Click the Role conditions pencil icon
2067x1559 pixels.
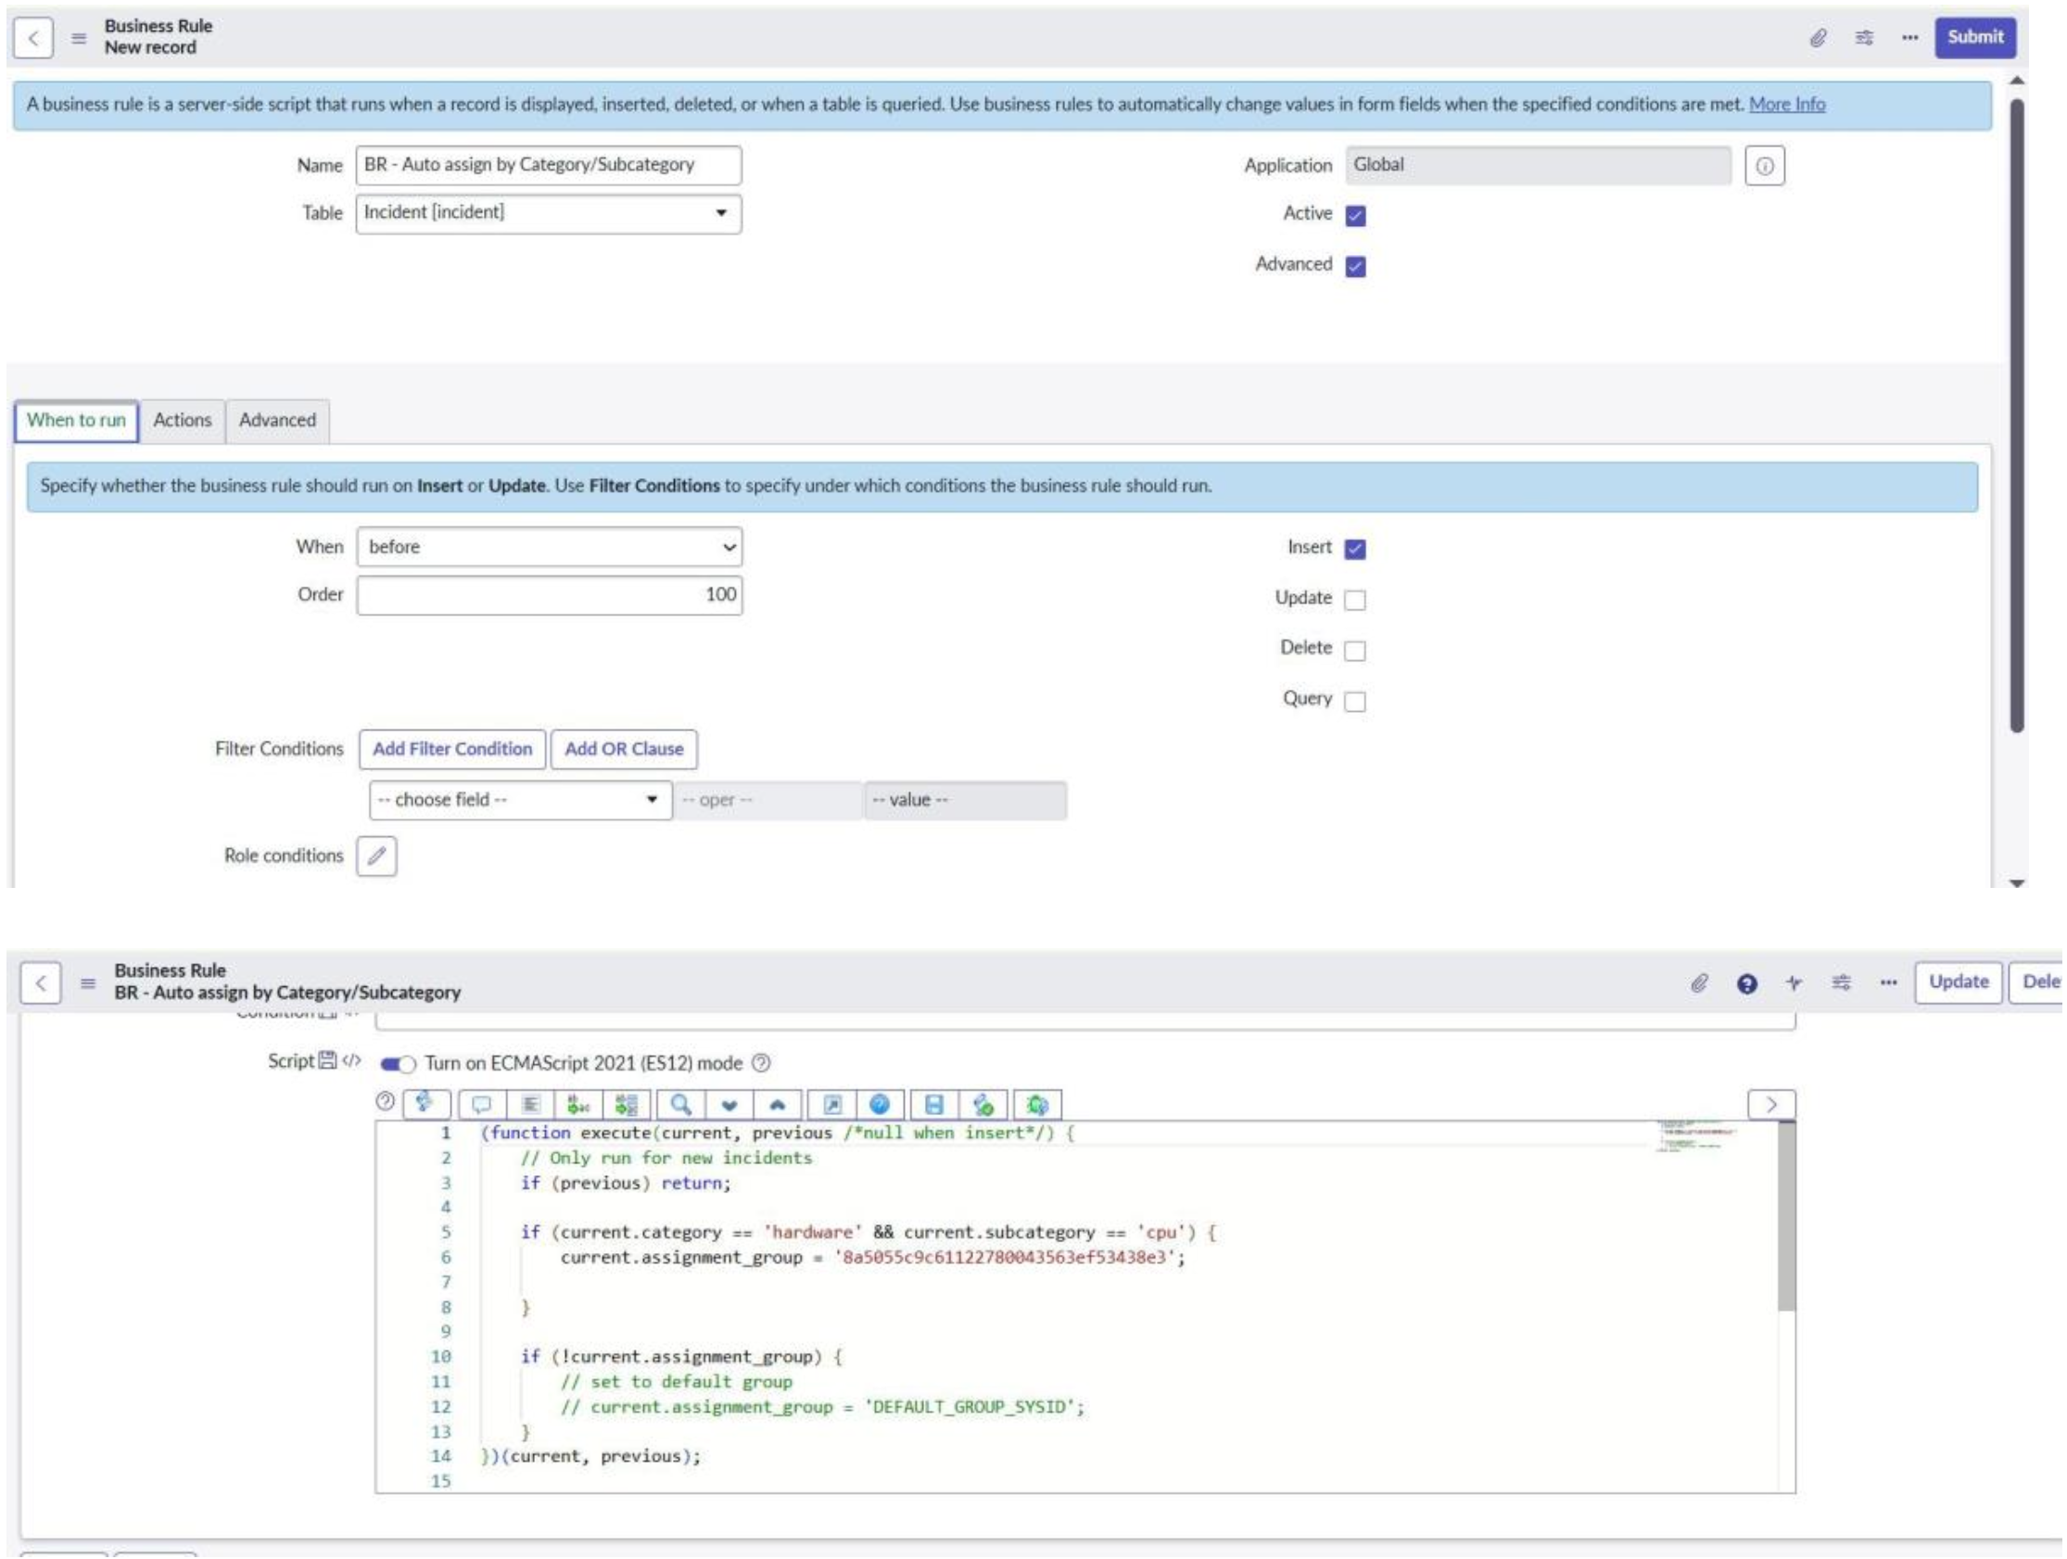[376, 856]
